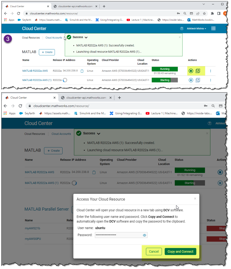Viewport: 231px width, 269px height.
Task: Stop the running MATLAB R2022a AWS instance
Action: (191, 71)
